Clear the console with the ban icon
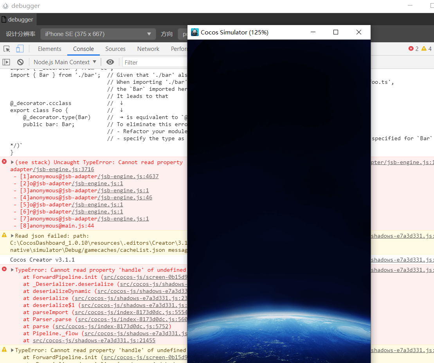The width and height of the screenshot is (434, 363). [20, 62]
